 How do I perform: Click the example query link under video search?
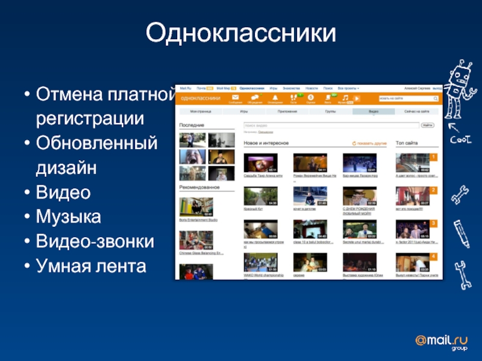point(266,132)
